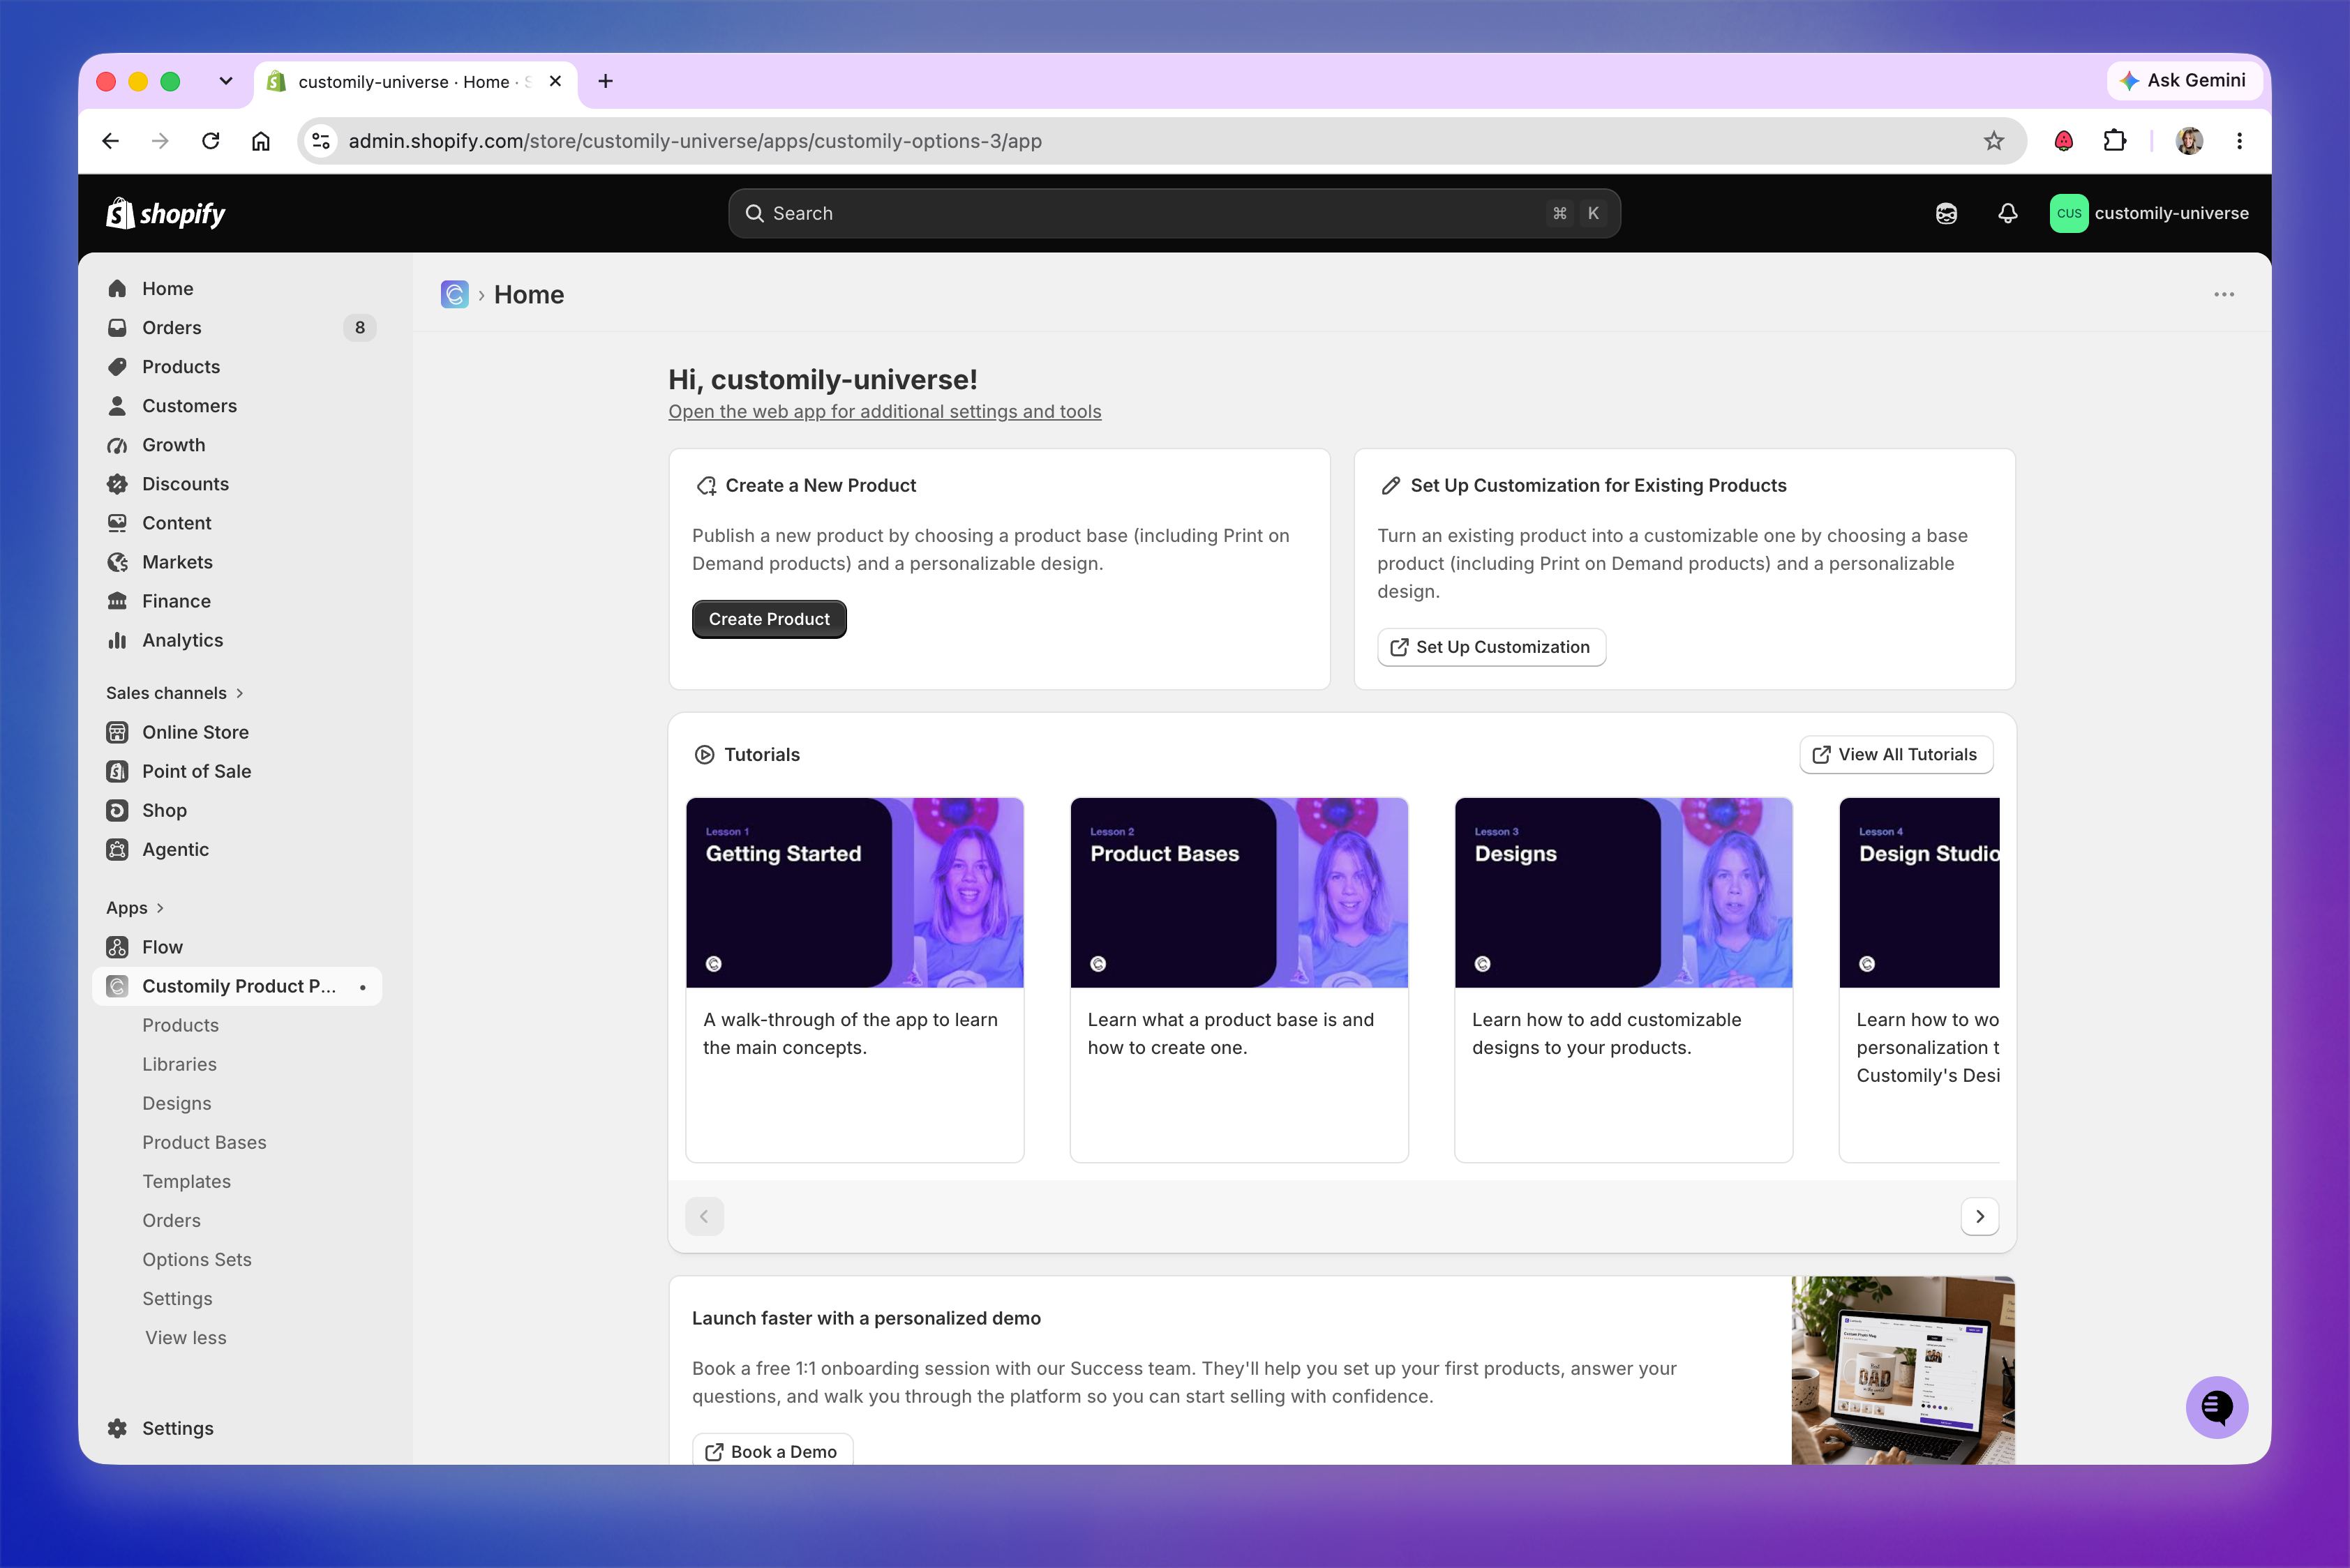Bookmark this page with the star icon
This screenshot has width=2350, height=1568.
coord(1994,141)
